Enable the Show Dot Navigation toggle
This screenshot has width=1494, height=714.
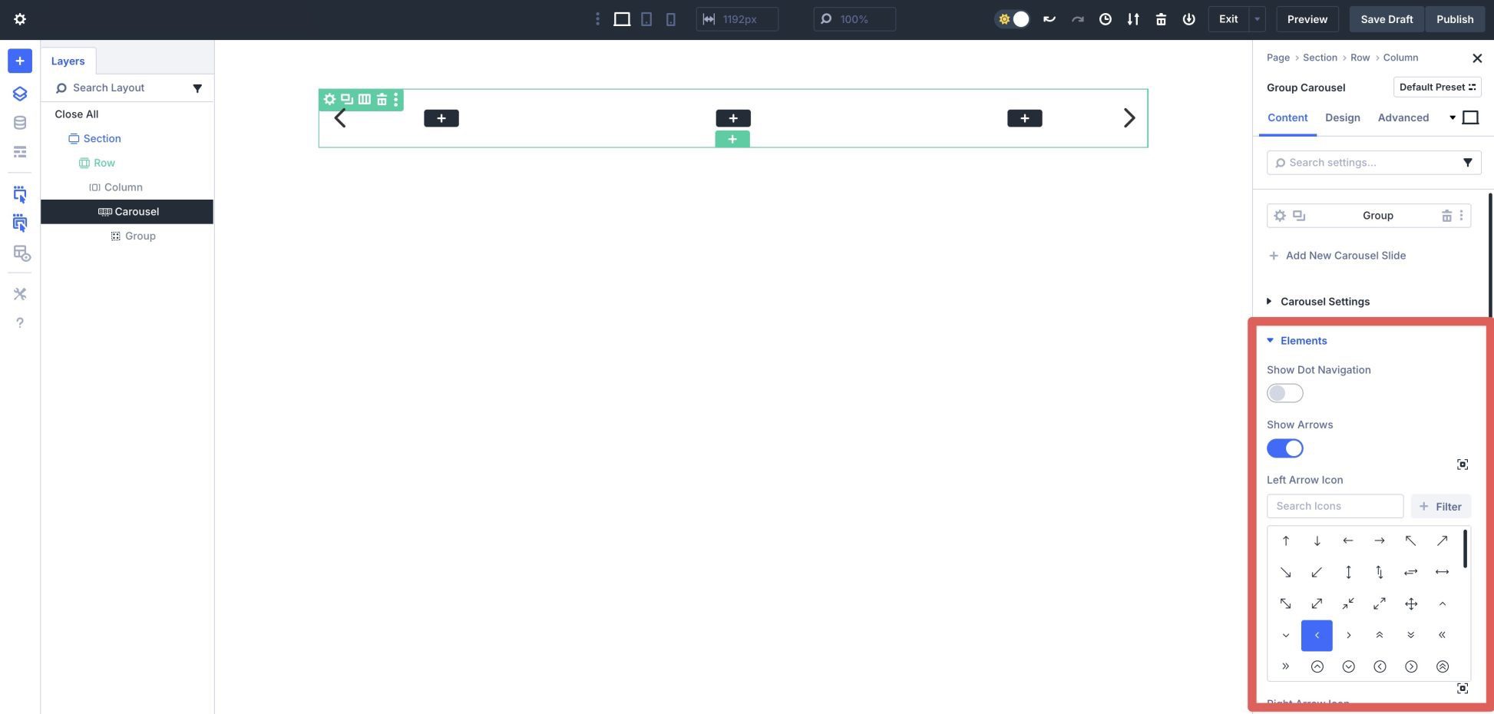pyautogui.click(x=1284, y=393)
